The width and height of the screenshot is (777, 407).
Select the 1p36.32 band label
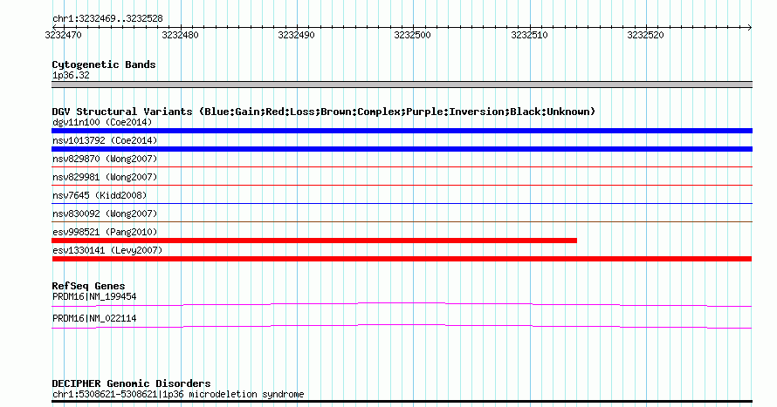[71, 75]
